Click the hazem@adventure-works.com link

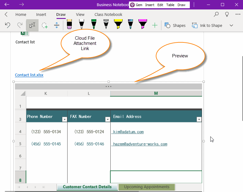[x=139, y=144]
